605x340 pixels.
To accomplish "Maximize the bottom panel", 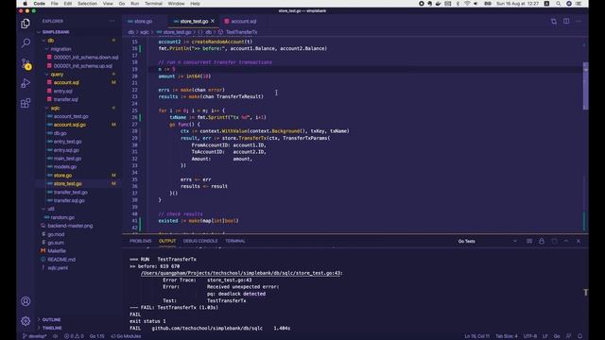I will click(x=566, y=241).
